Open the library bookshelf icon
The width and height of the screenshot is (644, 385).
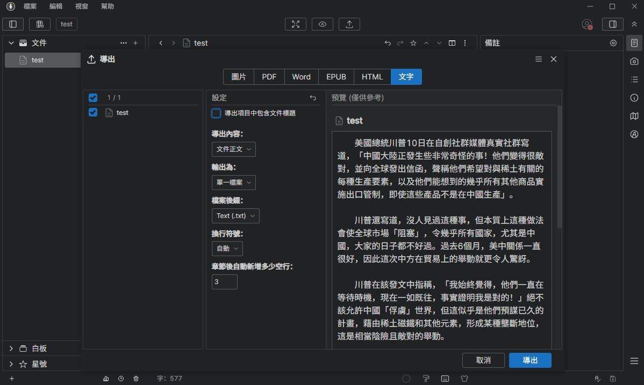tap(40, 24)
